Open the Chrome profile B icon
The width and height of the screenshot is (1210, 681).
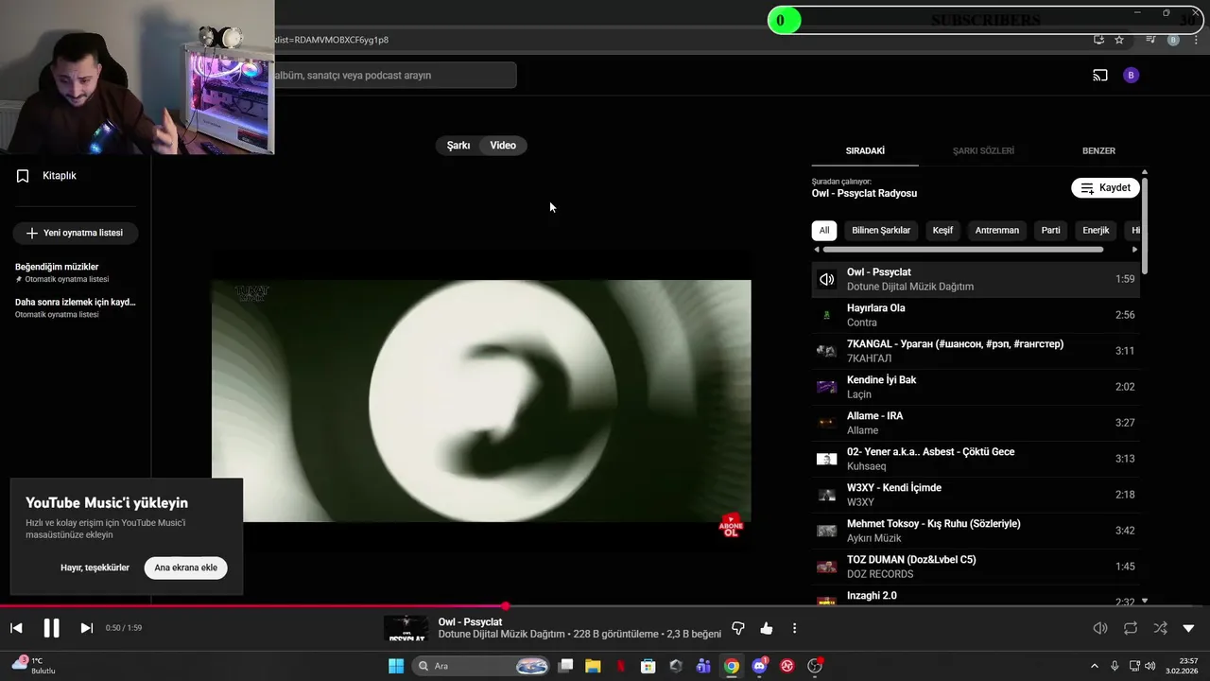click(1173, 40)
